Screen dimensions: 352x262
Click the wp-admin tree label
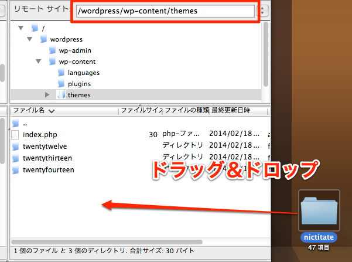point(75,50)
